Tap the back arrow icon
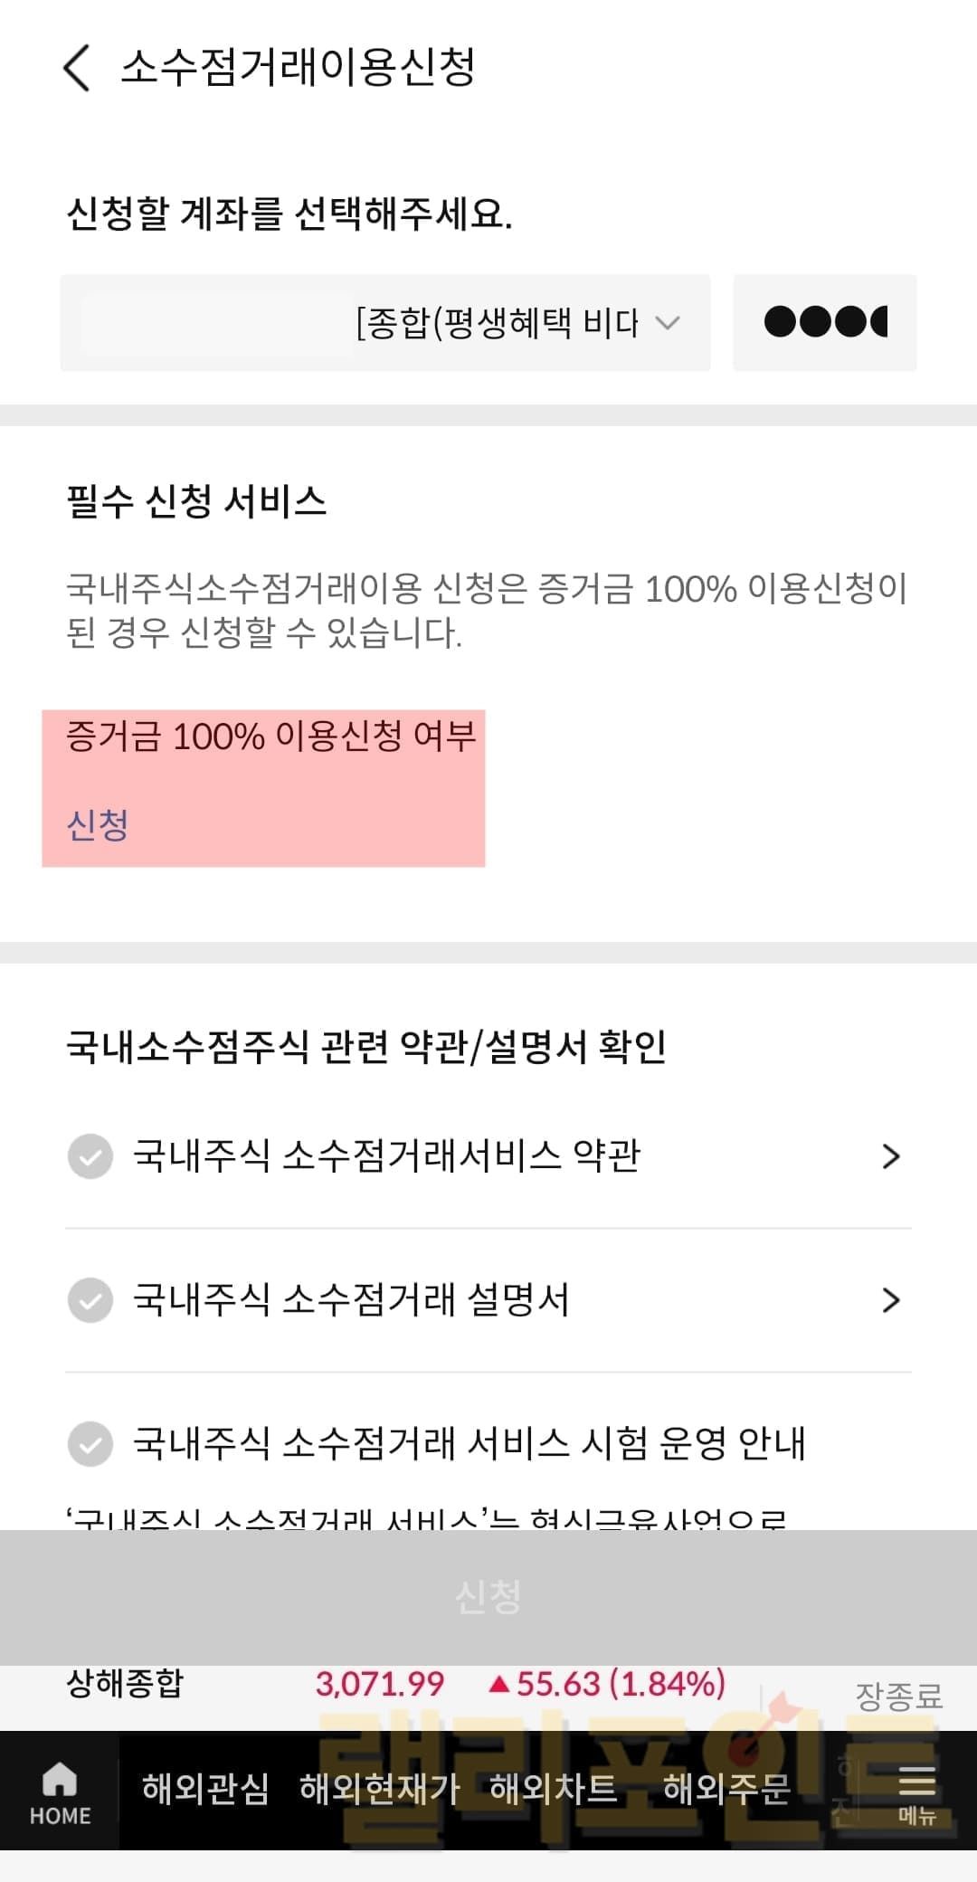The width and height of the screenshot is (977, 1882). [x=78, y=69]
